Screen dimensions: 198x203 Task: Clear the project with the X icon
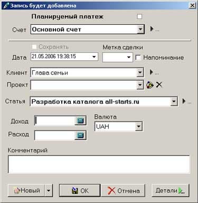point(159,85)
